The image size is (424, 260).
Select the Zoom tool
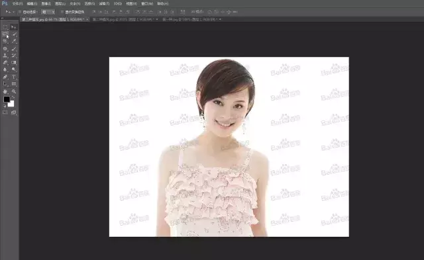tap(13, 91)
